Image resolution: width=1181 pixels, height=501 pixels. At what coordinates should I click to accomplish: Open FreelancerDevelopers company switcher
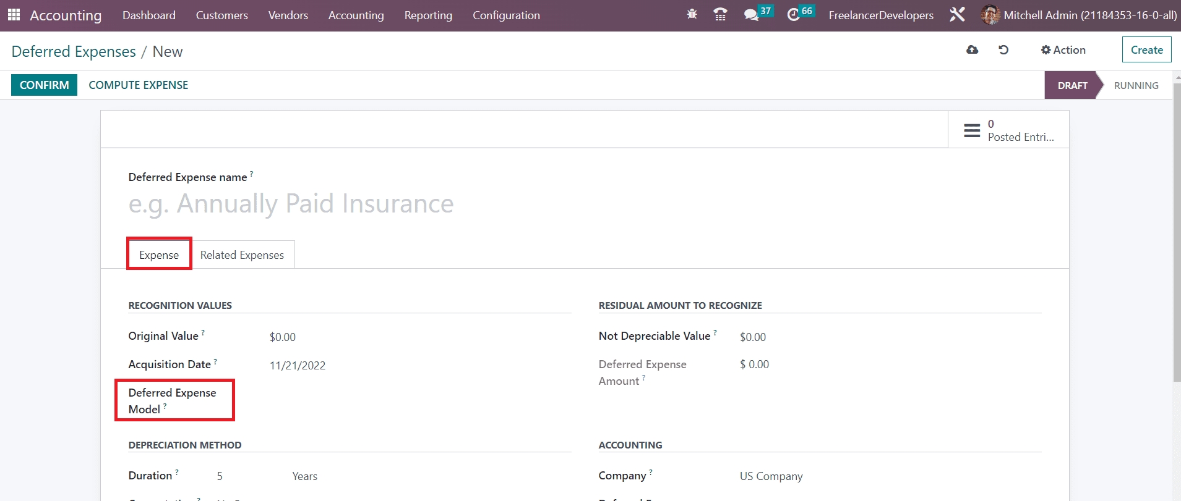pyautogui.click(x=881, y=15)
